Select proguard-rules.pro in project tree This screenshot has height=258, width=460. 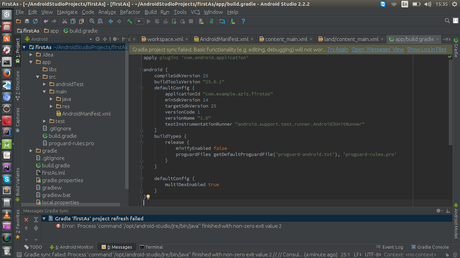pyautogui.click(x=68, y=143)
